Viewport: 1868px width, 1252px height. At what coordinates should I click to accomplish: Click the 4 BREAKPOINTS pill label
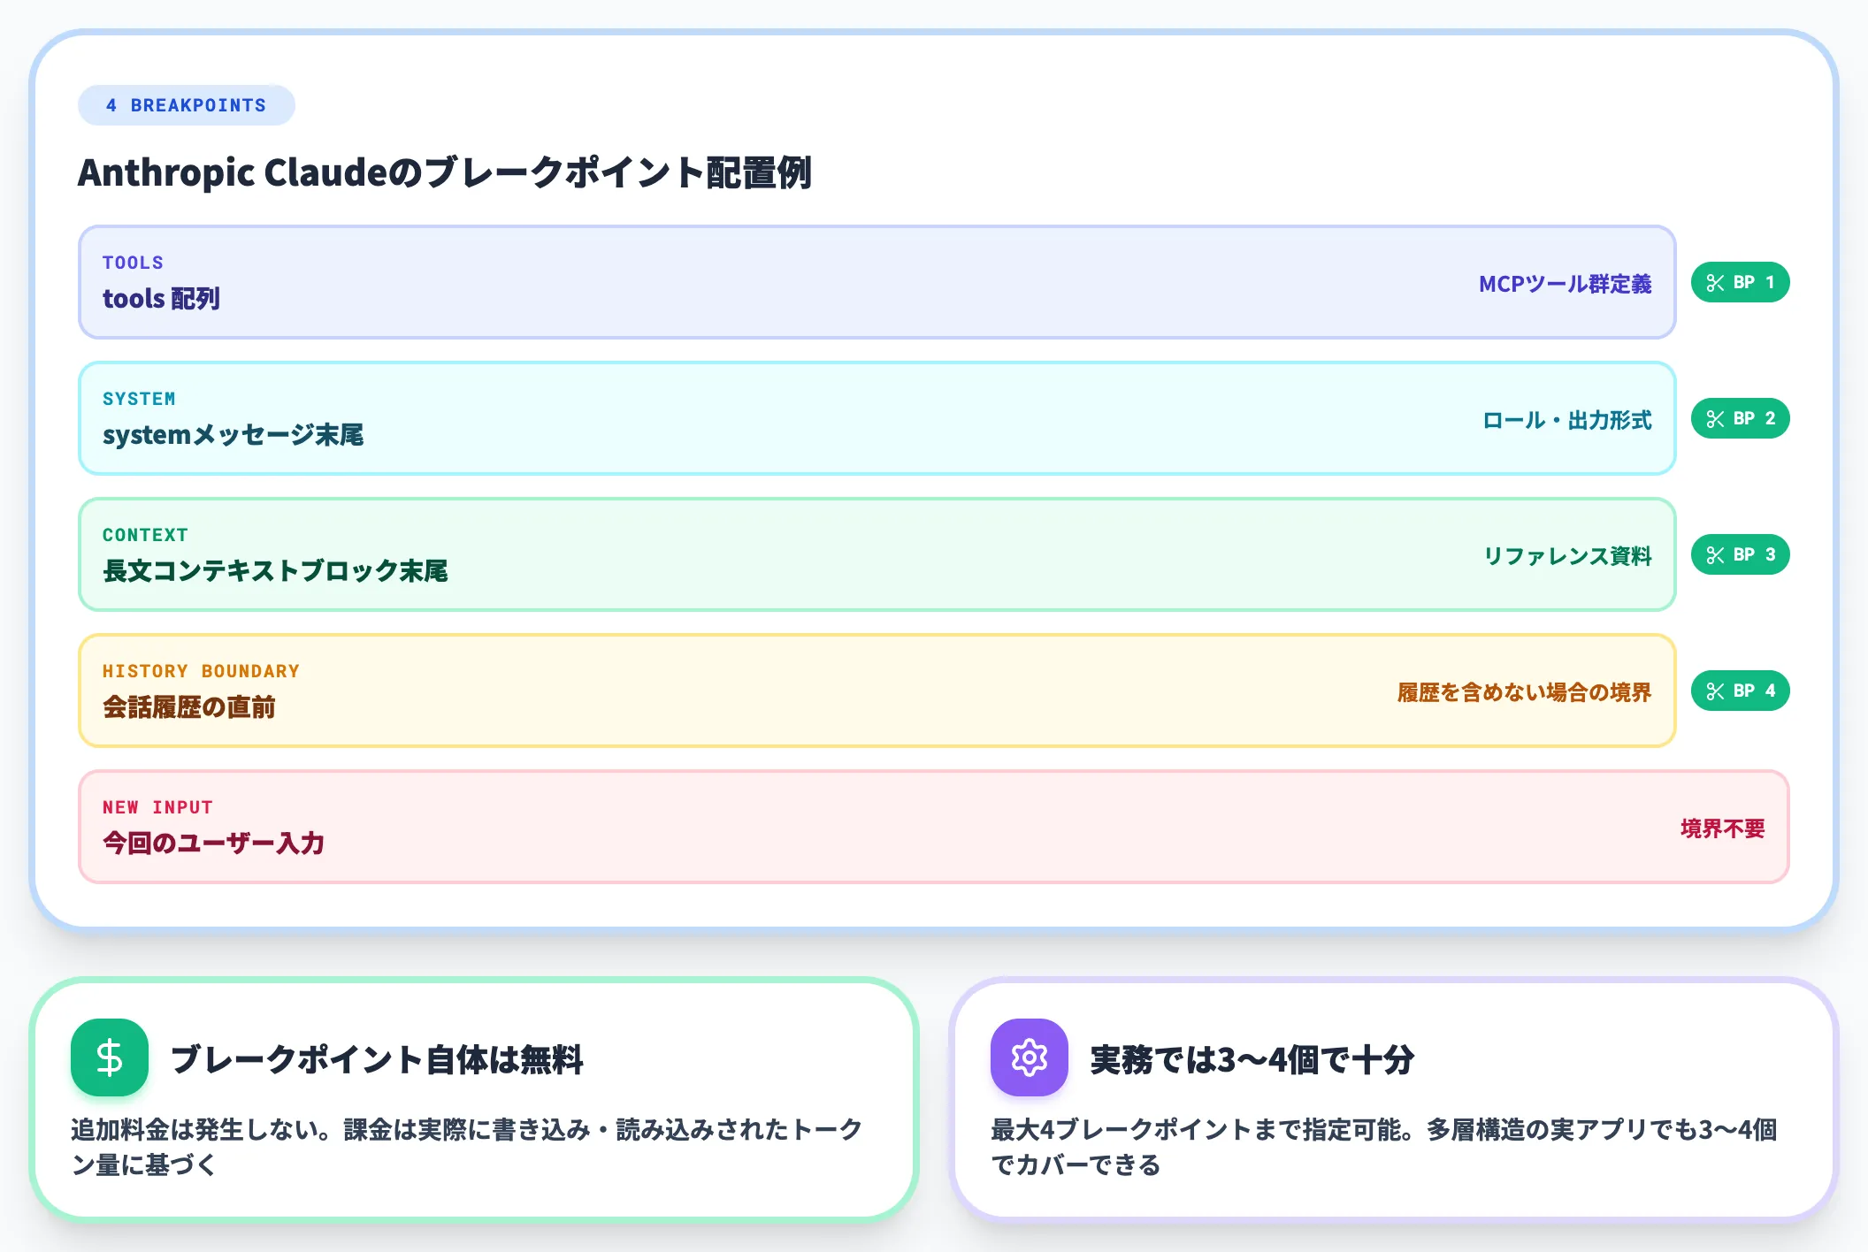coord(187,105)
